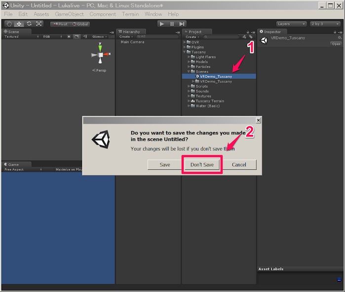The height and width of the screenshot is (292, 345).
Task: Switch to the Inspector tab
Action: pos(272,32)
